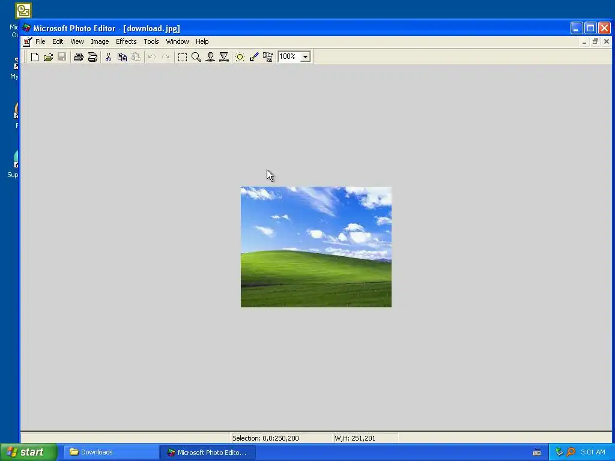The height and width of the screenshot is (461, 615).
Task: Open the Effects menu
Action: tap(126, 41)
